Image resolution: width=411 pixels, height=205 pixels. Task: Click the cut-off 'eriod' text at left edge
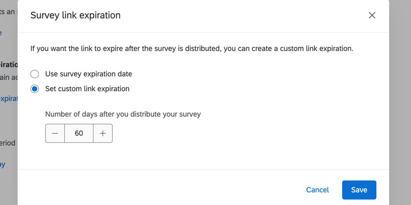click(8, 143)
